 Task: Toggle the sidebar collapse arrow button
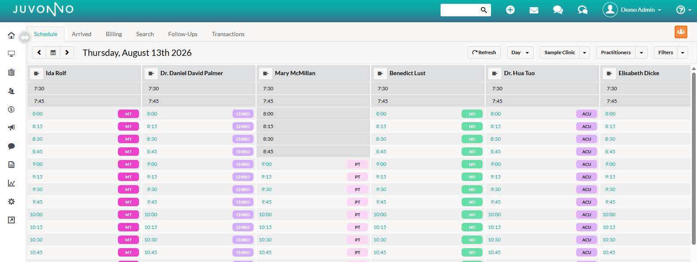pyautogui.click(x=25, y=37)
